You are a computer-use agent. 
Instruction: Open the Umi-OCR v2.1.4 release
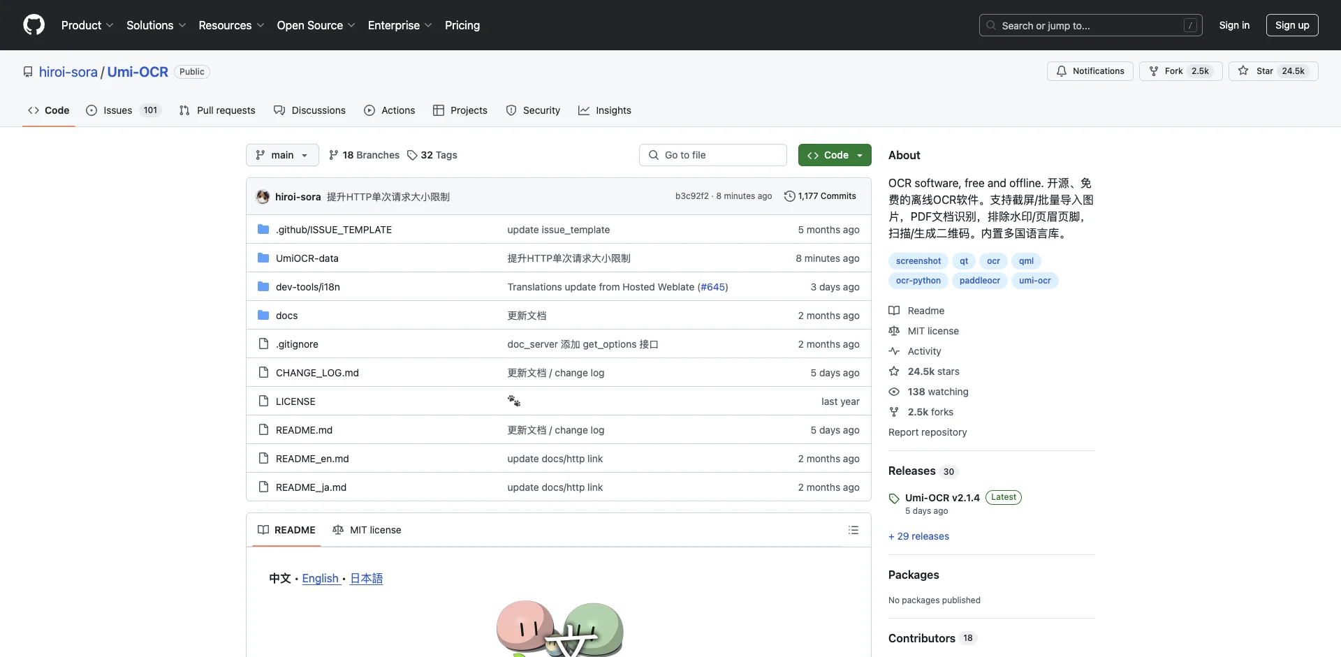(x=942, y=498)
